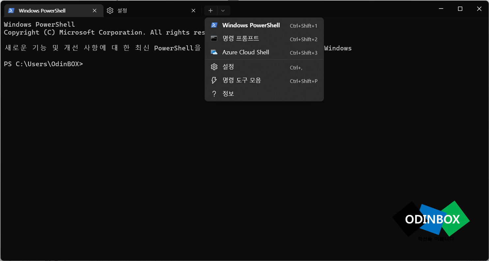
Task: Select Azure Cloud Shell from the menu
Action: 264,52
